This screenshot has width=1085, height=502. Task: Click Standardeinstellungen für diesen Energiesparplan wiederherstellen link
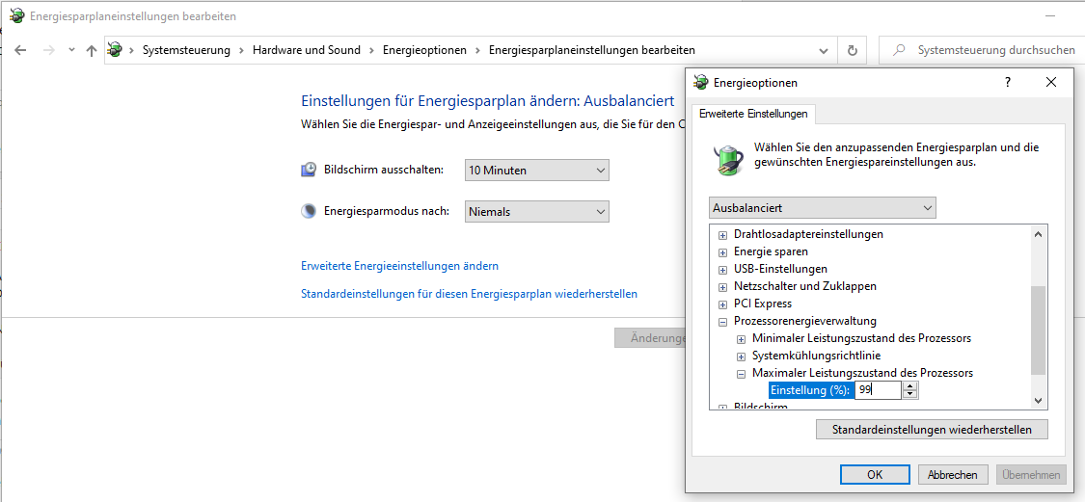(469, 294)
